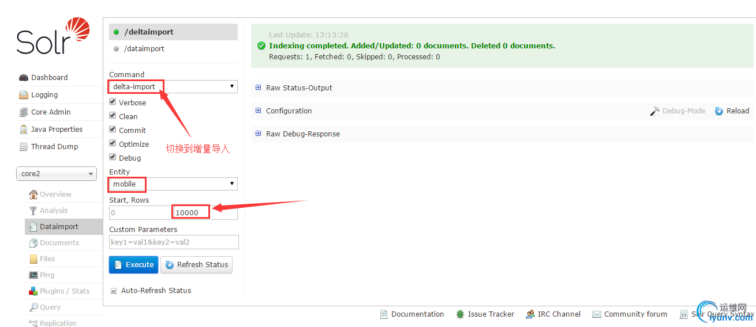The width and height of the screenshot is (756, 327).
Task: Open the Thread Dump page
Action: [x=55, y=147]
